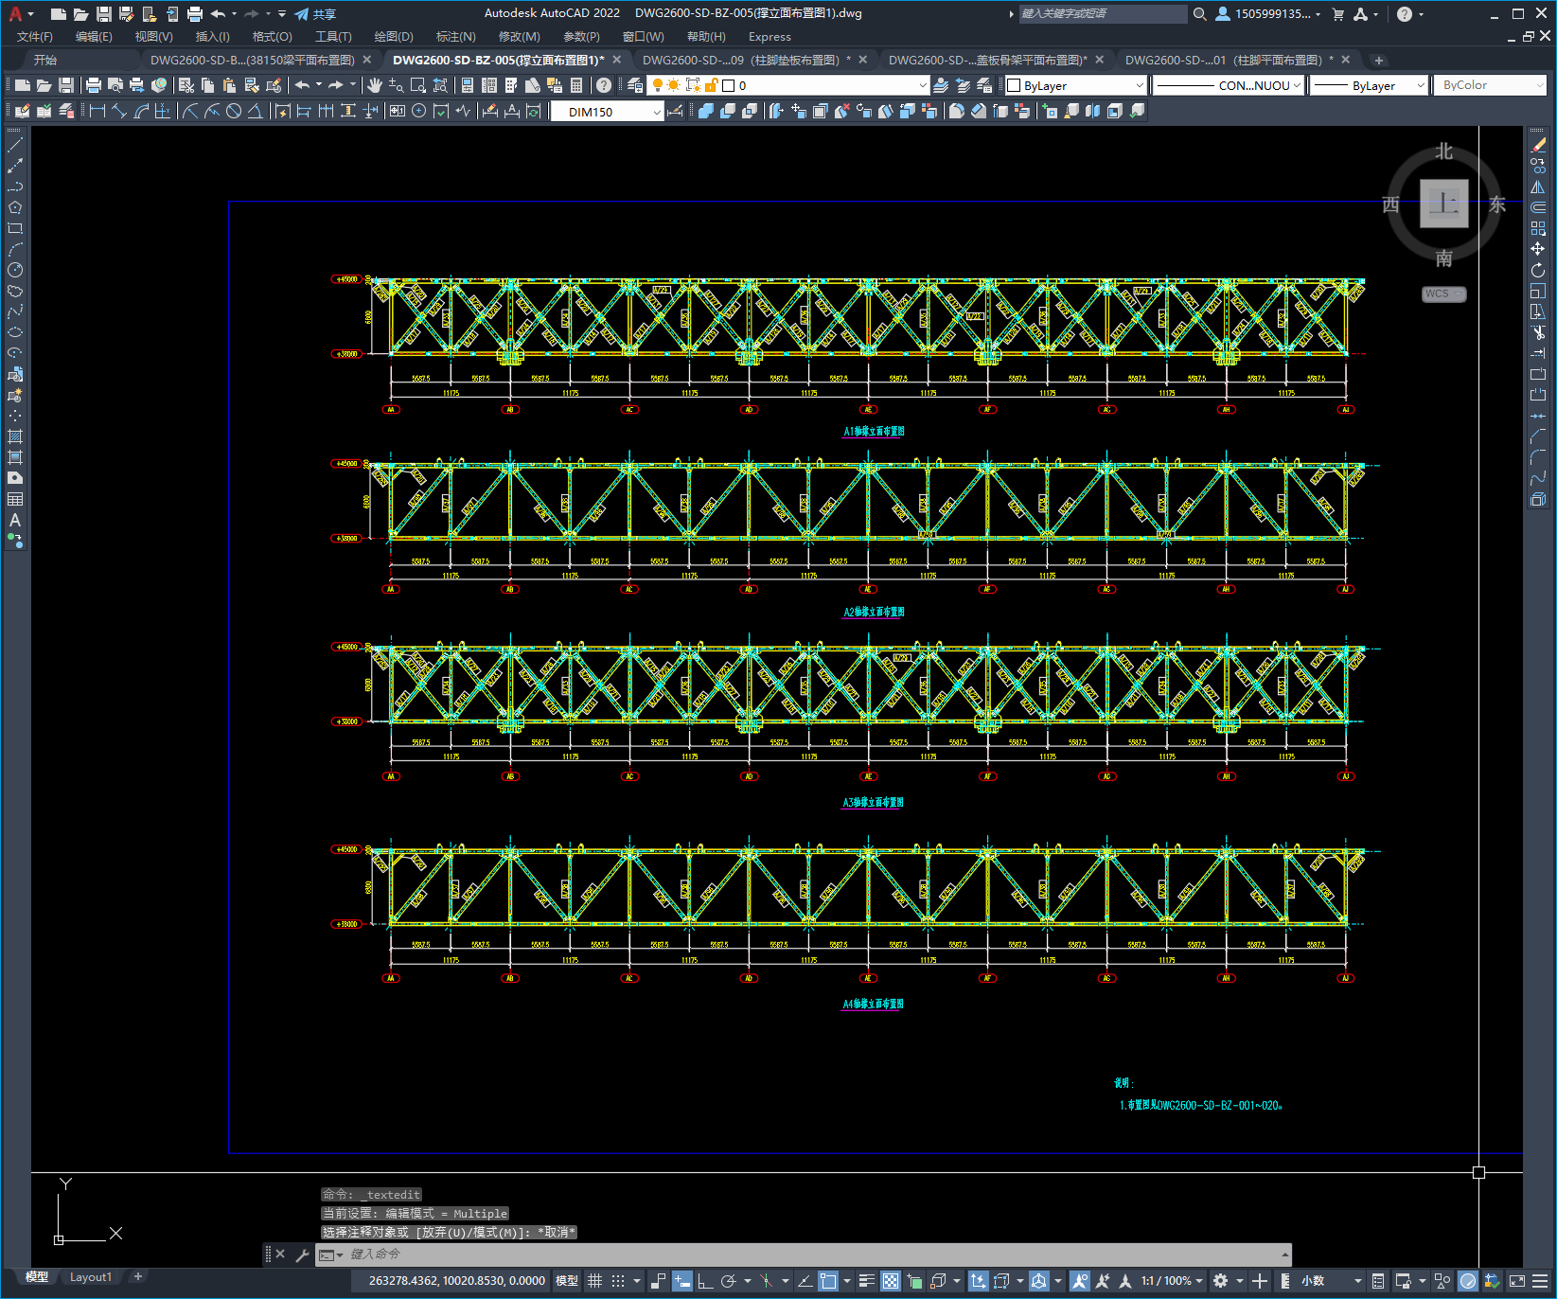
Task: Toggle transparency display in status bar
Action: point(891,1281)
